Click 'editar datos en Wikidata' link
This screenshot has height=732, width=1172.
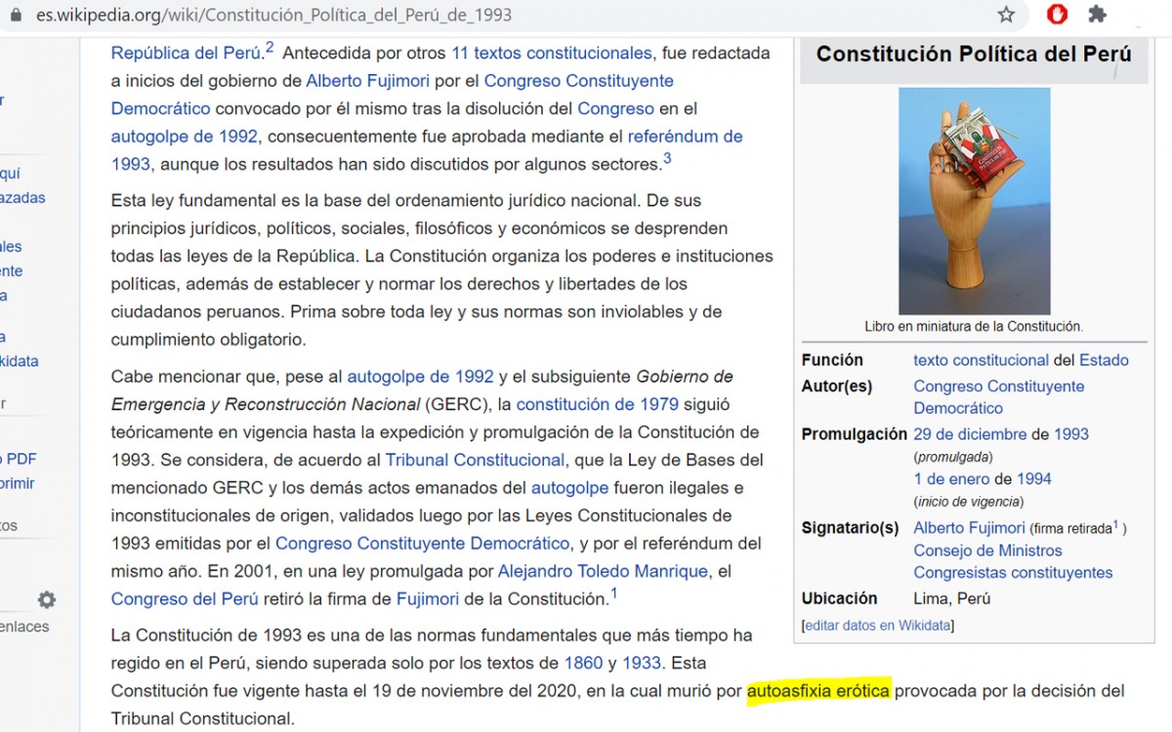[x=878, y=626]
